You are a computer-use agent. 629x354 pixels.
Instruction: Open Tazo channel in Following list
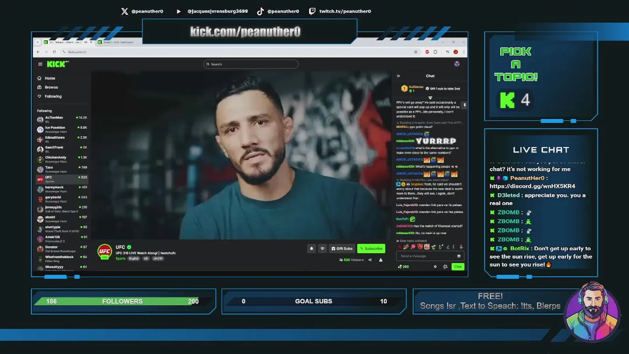tap(62, 169)
